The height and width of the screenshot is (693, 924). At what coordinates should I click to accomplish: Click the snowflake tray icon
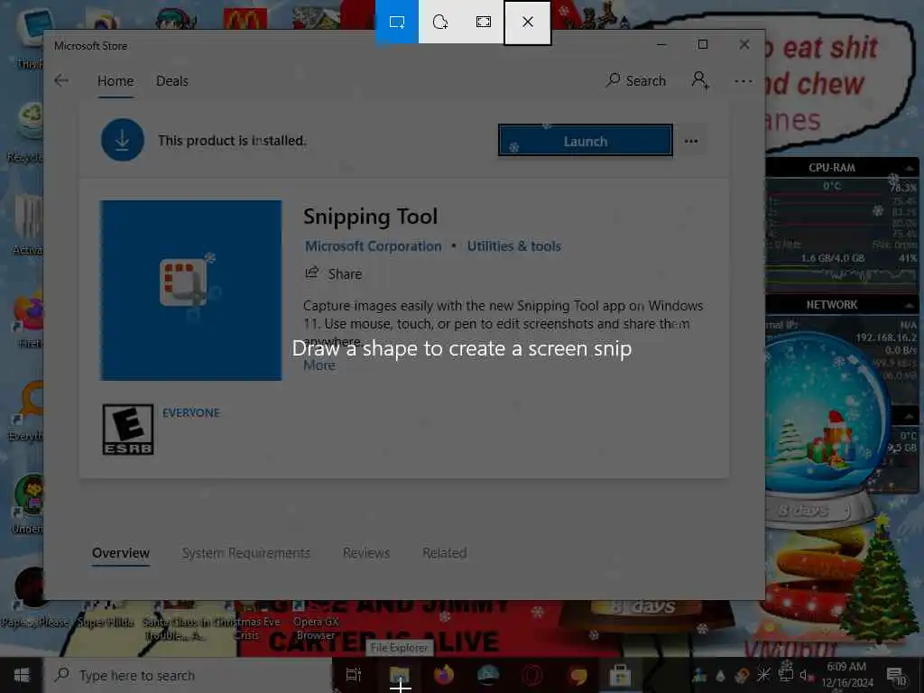coord(763,675)
